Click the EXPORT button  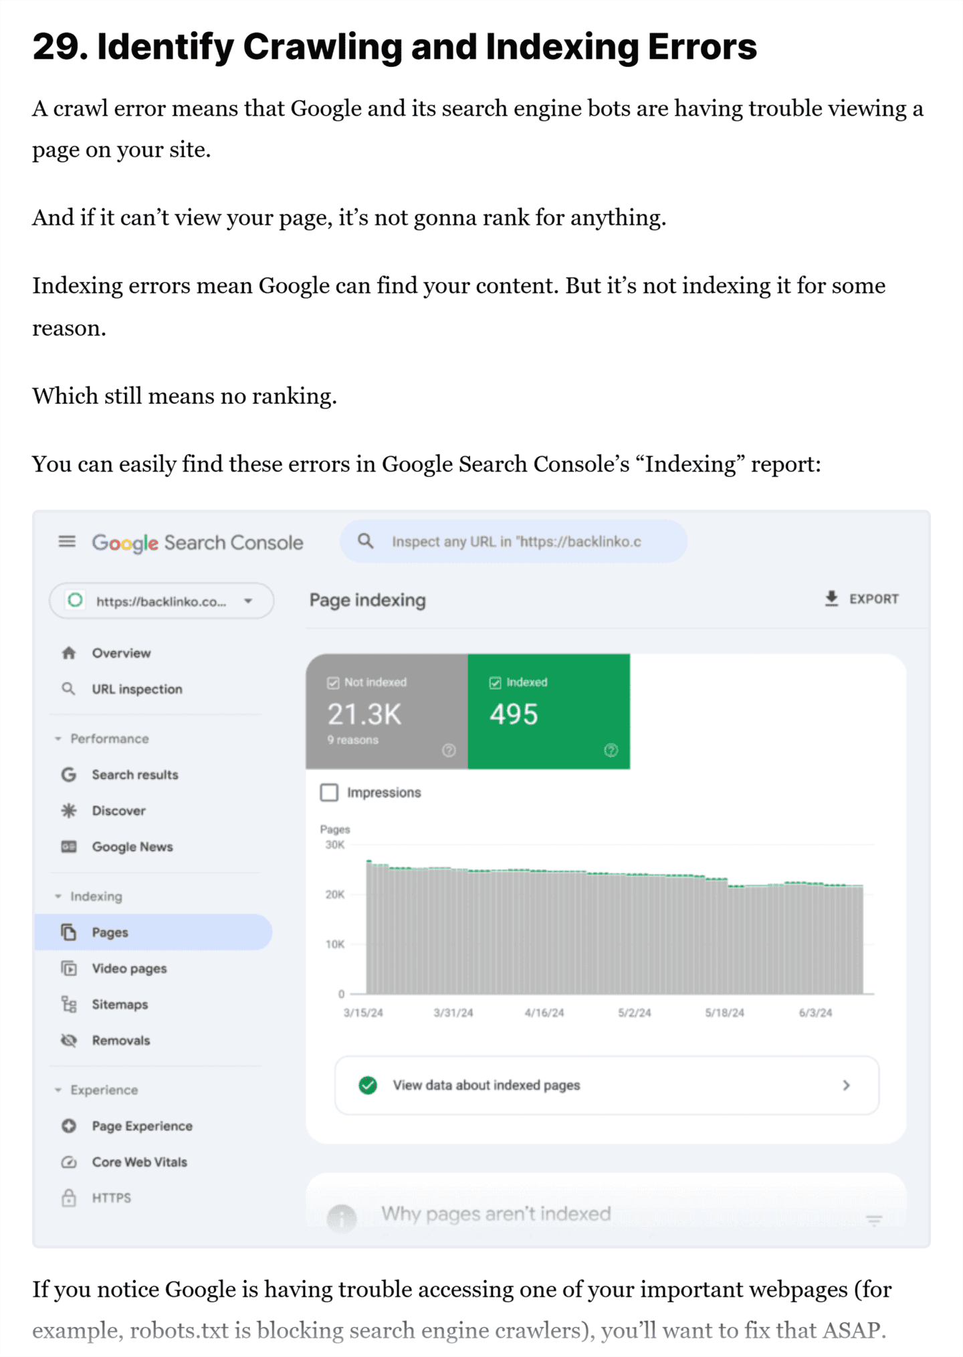click(861, 599)
